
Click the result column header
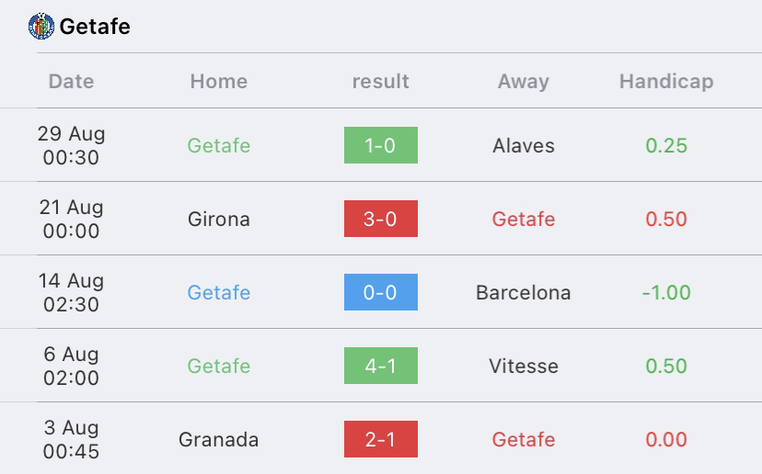[x=380, y=82]
